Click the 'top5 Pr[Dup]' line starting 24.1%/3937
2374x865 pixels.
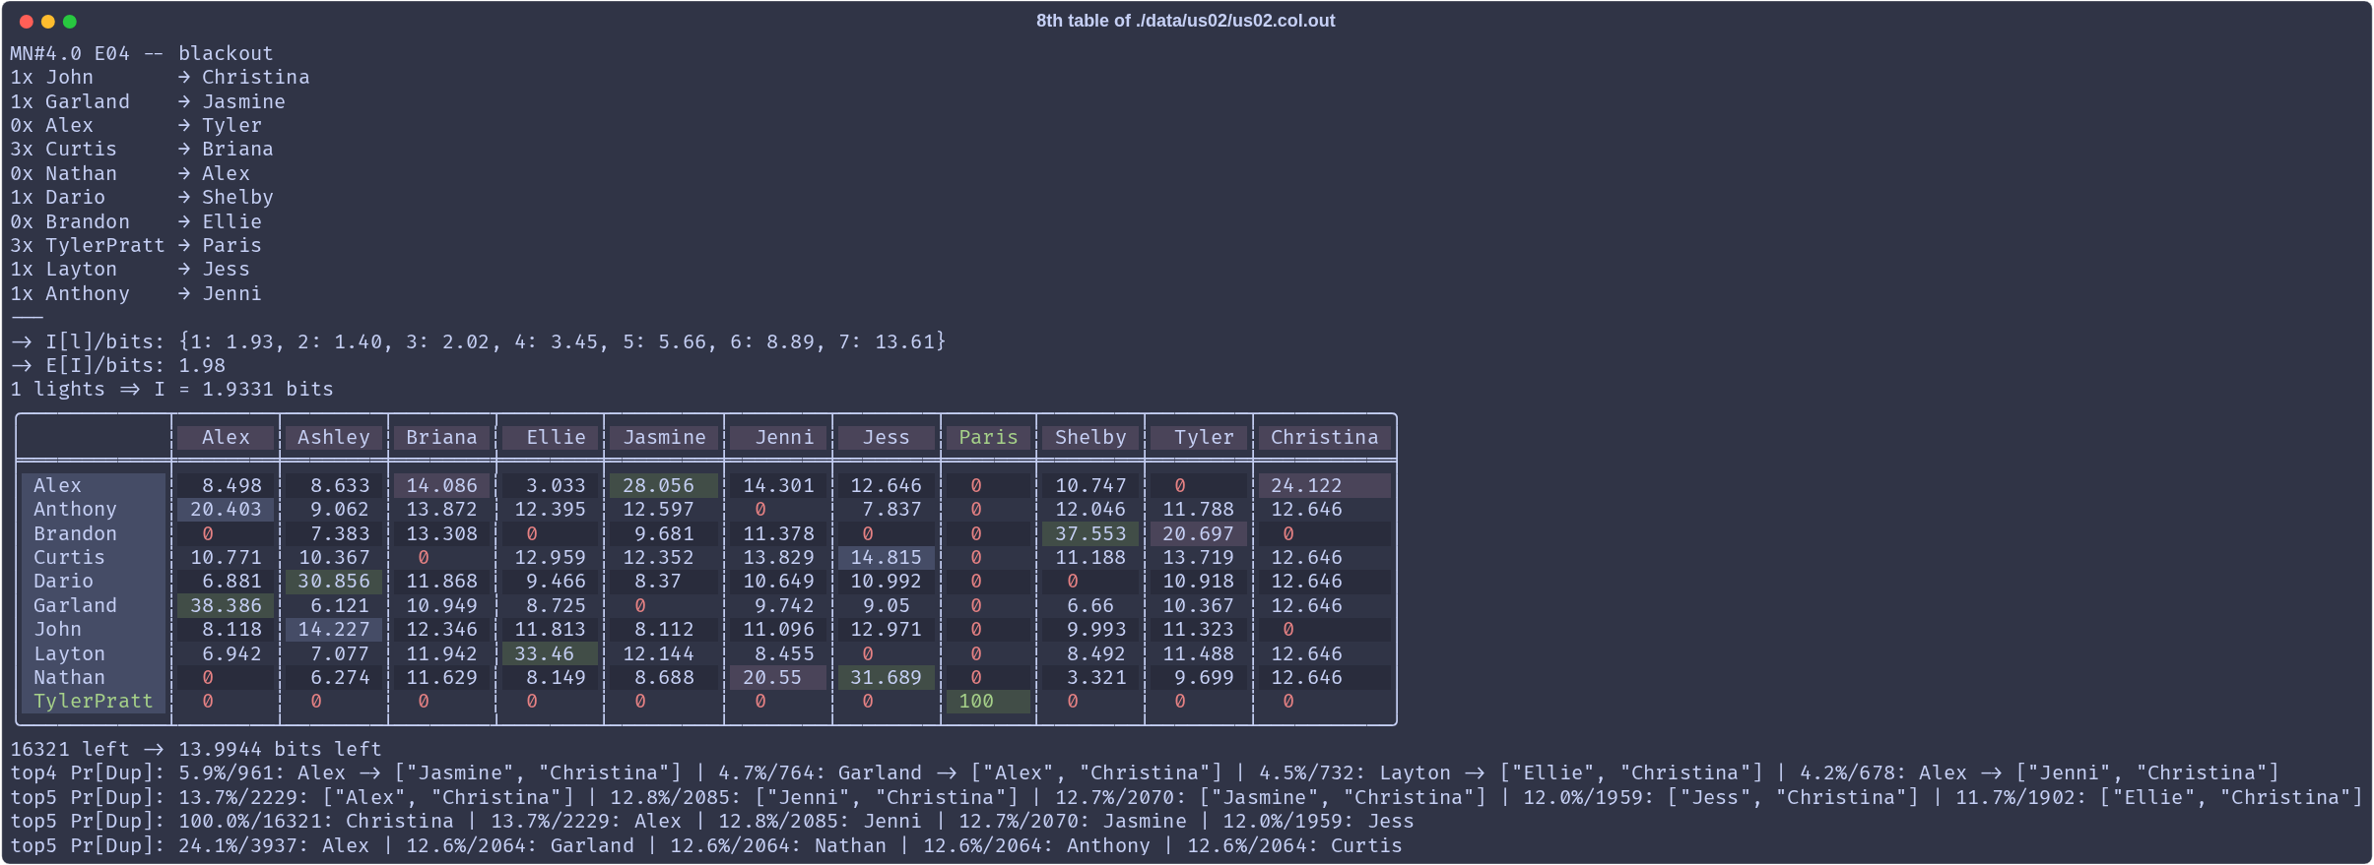(x=706, y=845)
